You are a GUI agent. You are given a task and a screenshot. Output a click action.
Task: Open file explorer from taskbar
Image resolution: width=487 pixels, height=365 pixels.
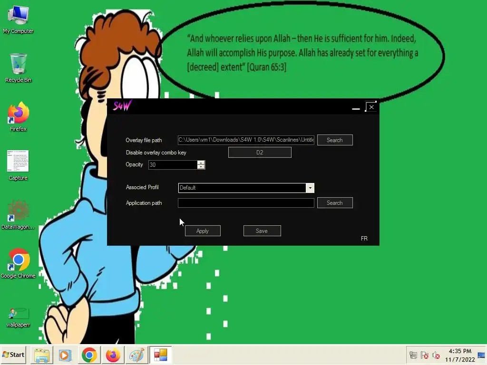tap(42, 355)
